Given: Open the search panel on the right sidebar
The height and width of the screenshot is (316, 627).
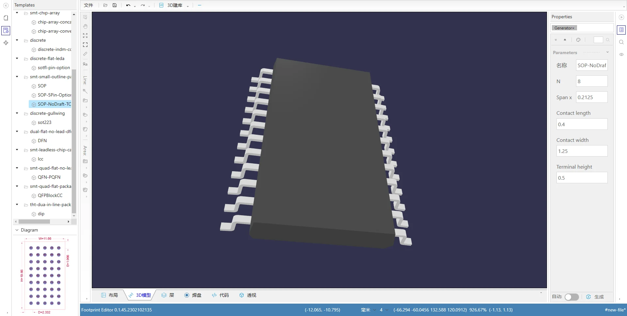Looking at the screenshot, I should coord(621,42).
